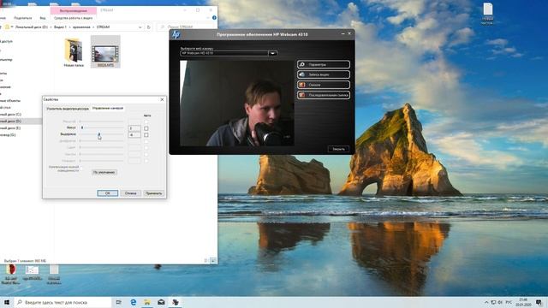This screenshot has height=308, width=548.
Task: Click the Explorer refresh icon
Action: tap(148, 27)
